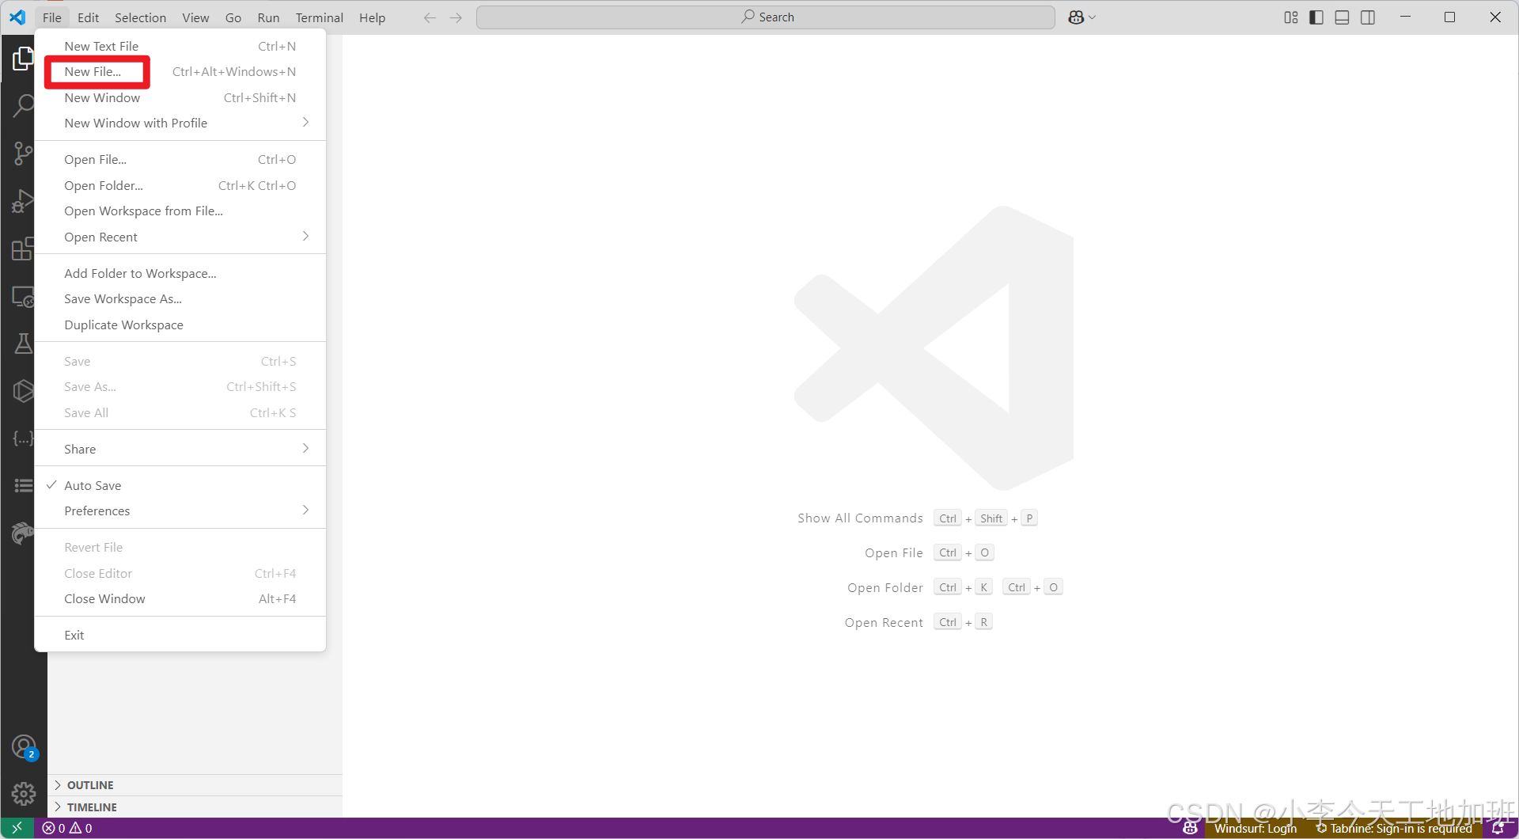Click the Copilot status icon in status bar
1519x839 pixels.
(1190, 828)
